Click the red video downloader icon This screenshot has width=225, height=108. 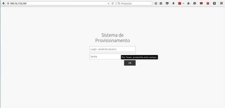(x=201, y=3)
